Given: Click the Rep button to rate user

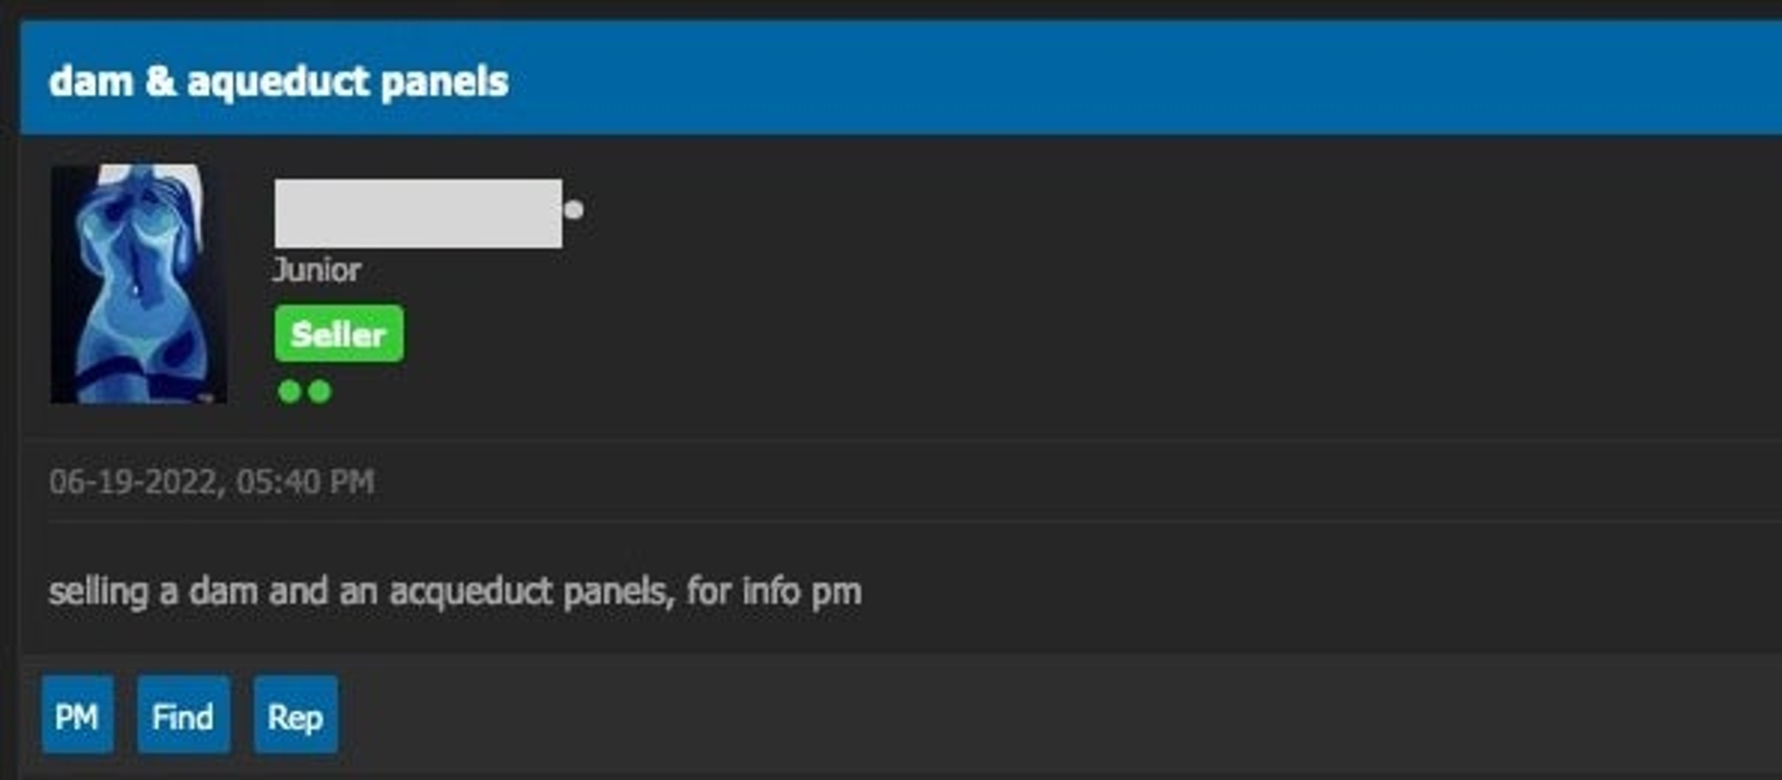Looking at the screenshot, I should coord(296,715).
